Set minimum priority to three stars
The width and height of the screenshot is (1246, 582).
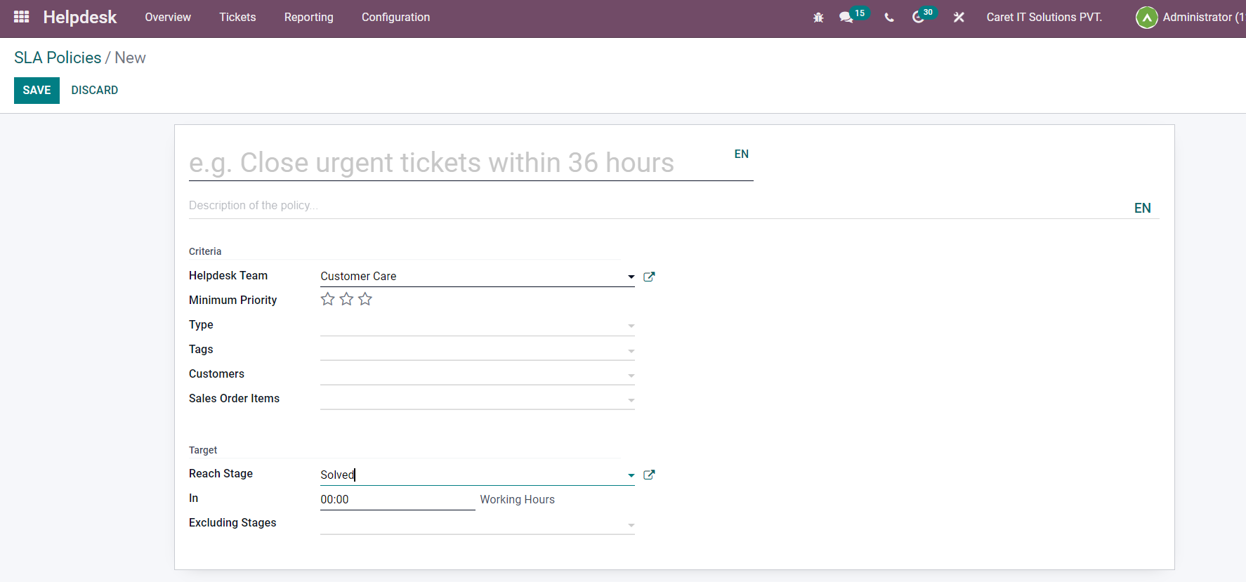[x=365, y=300]
